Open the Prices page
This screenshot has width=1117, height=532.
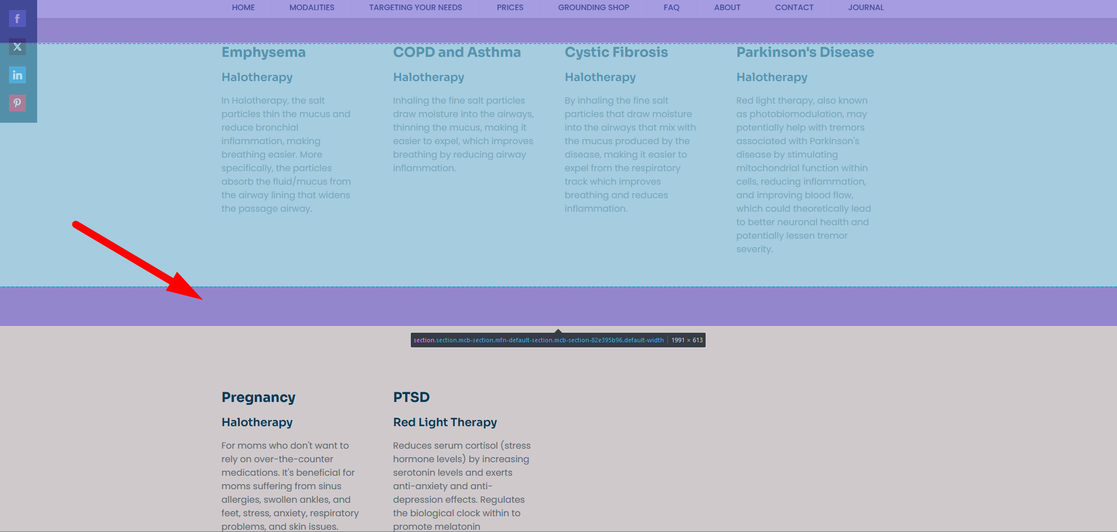click(510, 7)
